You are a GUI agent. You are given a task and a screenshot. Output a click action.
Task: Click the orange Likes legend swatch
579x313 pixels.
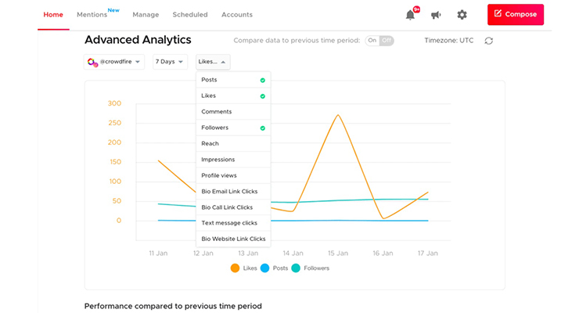pyautogui.click(x=235, y=268)
